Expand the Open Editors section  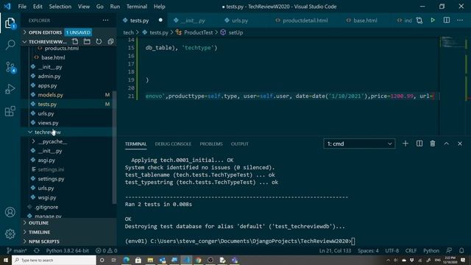[68, 32]
